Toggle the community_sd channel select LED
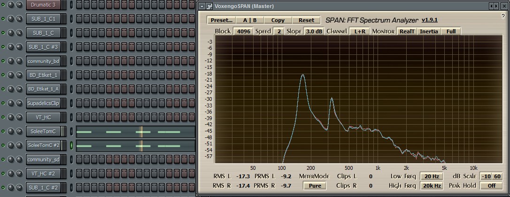The height and width of the screenshot is (197, 510). pyautogui.click(x=71, y=159)
